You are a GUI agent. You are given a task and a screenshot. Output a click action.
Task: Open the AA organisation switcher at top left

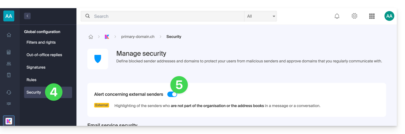pyautogui.click(x=9, y=16)
